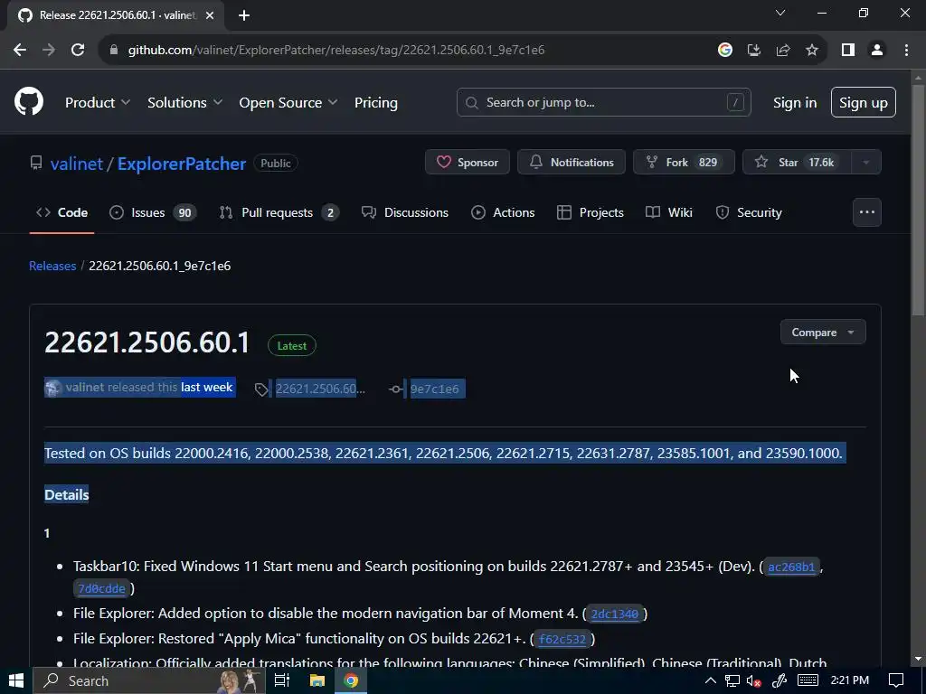This screenshot has width=926, height=694.
Task: Show hidden system tray icons
Action: click(711, 681)
